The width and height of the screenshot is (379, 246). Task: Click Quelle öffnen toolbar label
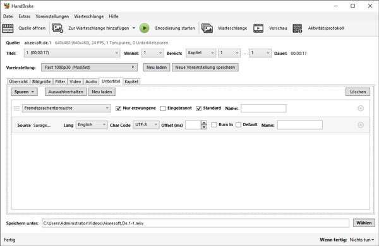click(32, 28)
